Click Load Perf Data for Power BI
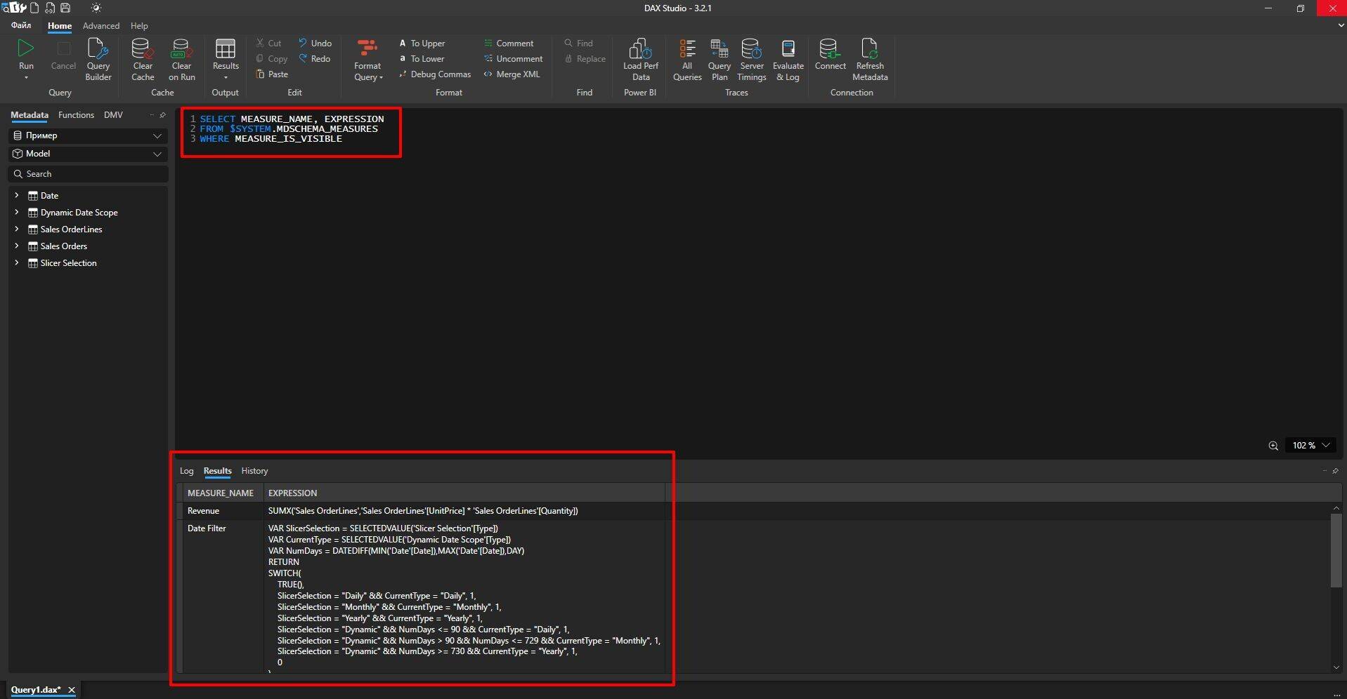 (x=641, y=60)
